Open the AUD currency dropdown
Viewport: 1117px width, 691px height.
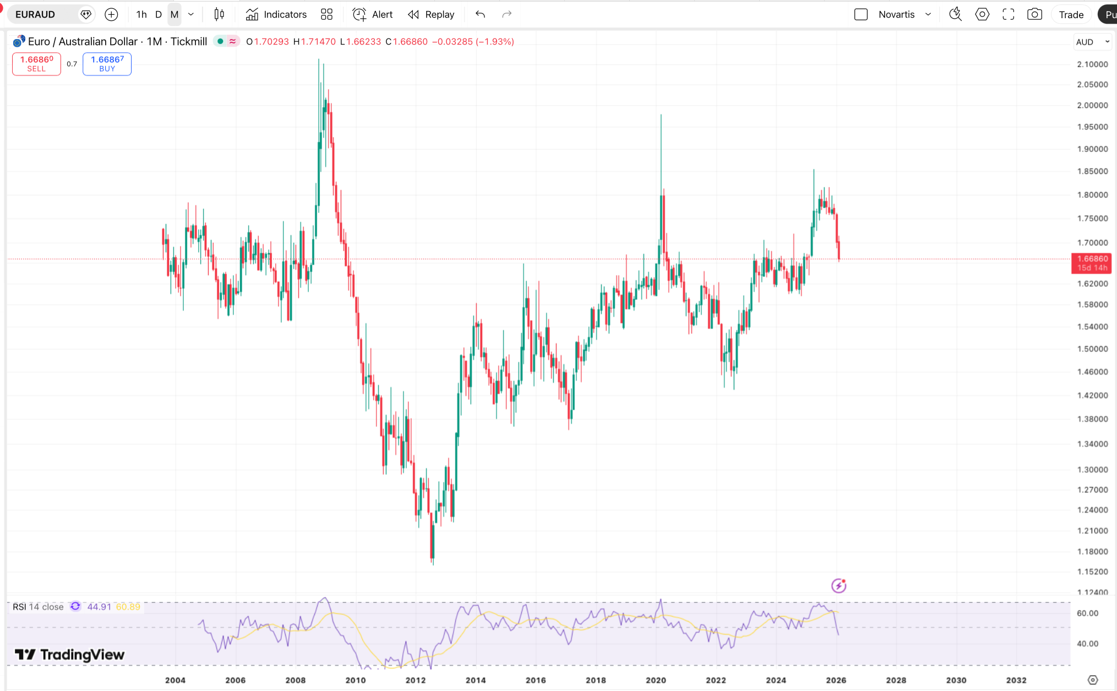click(x=1092, y=42)
